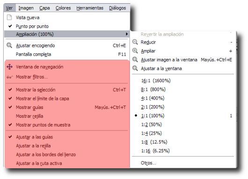248x179 pixels.
Task: Open the Colores menu
Action: point(63,8)
